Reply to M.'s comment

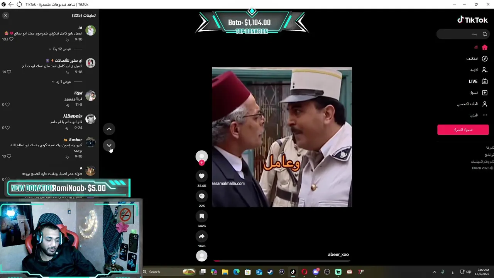pyautogui.click(x=67, y=39)
